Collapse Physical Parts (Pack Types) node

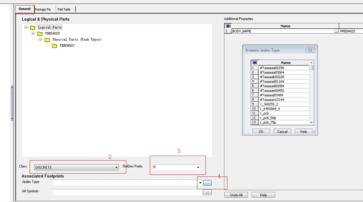tap(40, 40)
